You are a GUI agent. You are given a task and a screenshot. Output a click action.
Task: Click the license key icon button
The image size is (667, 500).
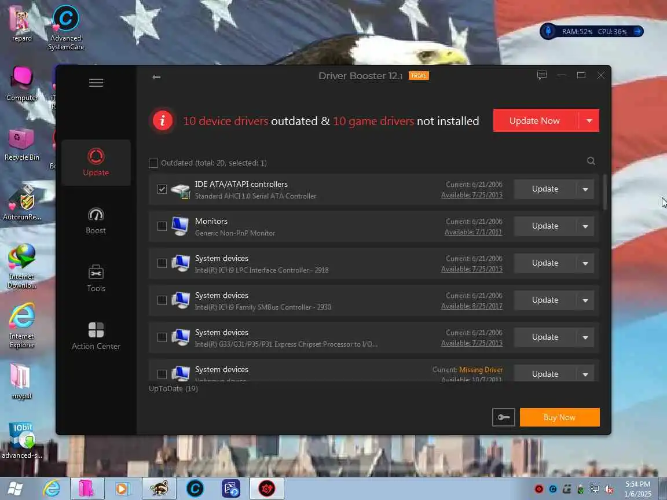(x=503, y=417)
